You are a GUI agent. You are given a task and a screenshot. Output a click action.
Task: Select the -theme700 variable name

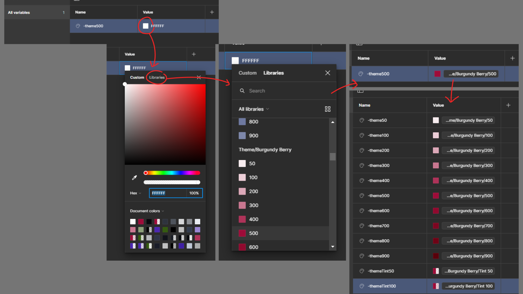point(378,226)
